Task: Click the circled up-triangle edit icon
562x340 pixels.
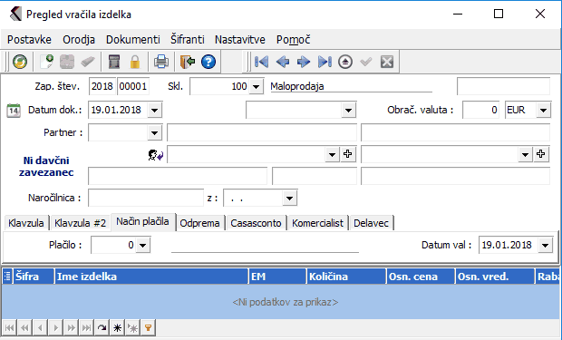Action: pyautogui.click(x=345, y=62)
